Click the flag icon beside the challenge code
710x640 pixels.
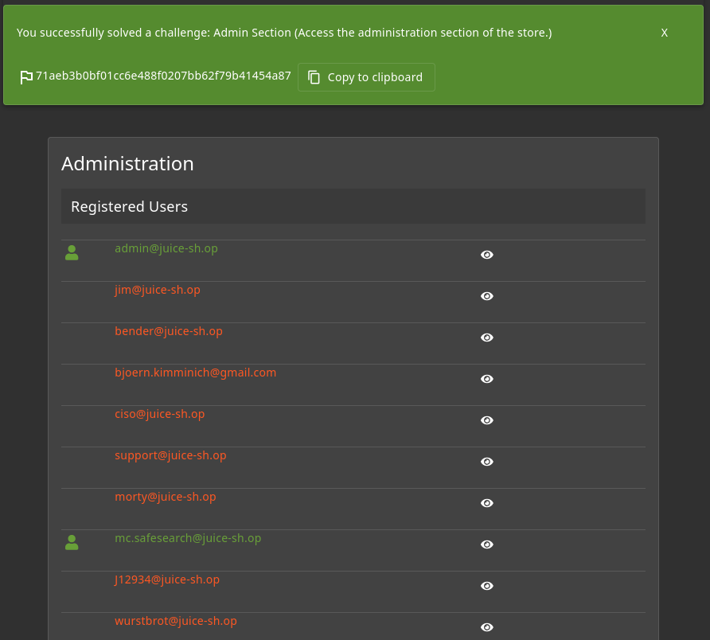tap(26, 77)
